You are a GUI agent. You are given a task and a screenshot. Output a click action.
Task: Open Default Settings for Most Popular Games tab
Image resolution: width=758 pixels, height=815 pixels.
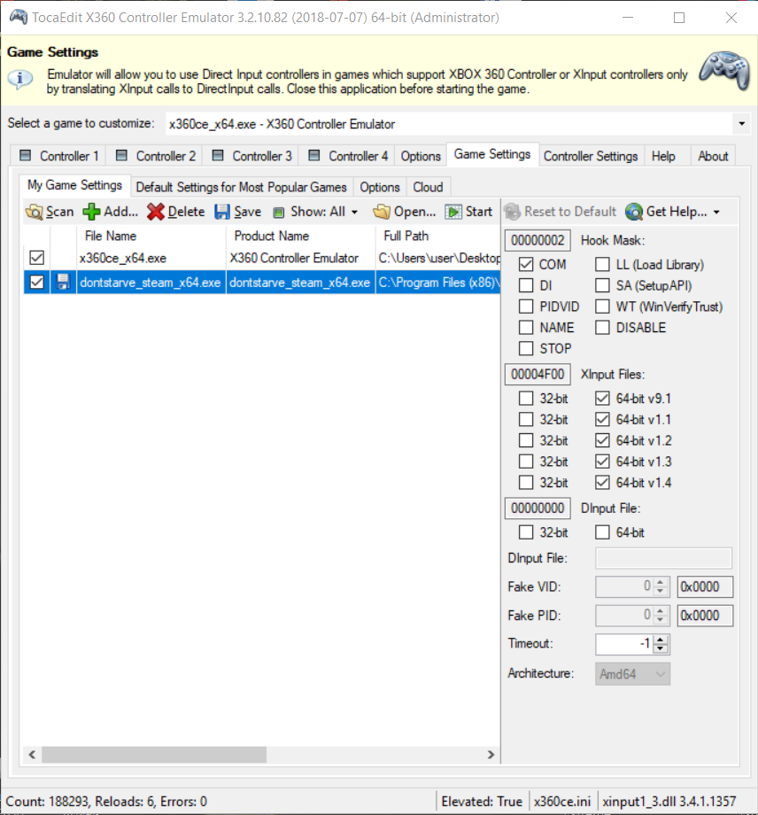pos(241,187)
